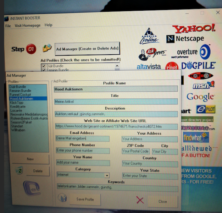
Task: Click into the Email Address field
Action: 82,138
